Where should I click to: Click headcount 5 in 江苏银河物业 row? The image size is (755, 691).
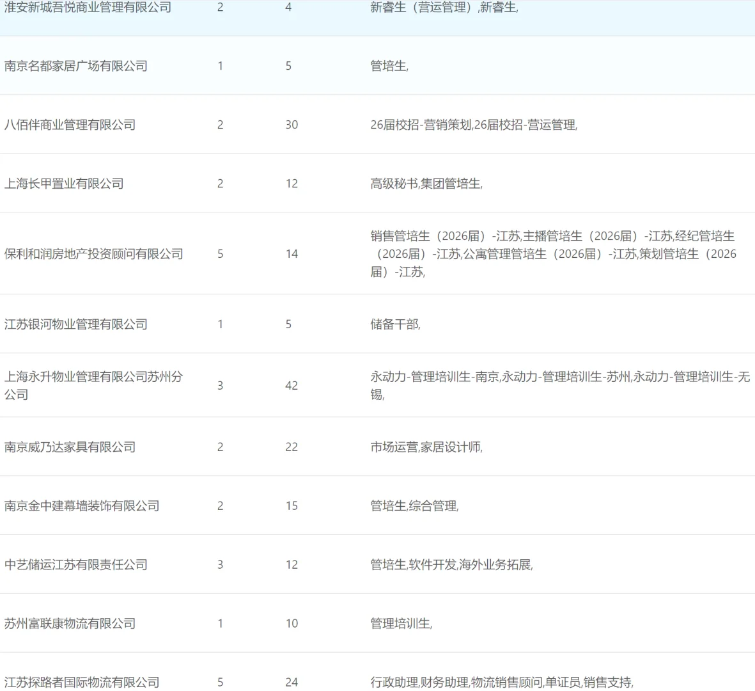pos(288,324)
